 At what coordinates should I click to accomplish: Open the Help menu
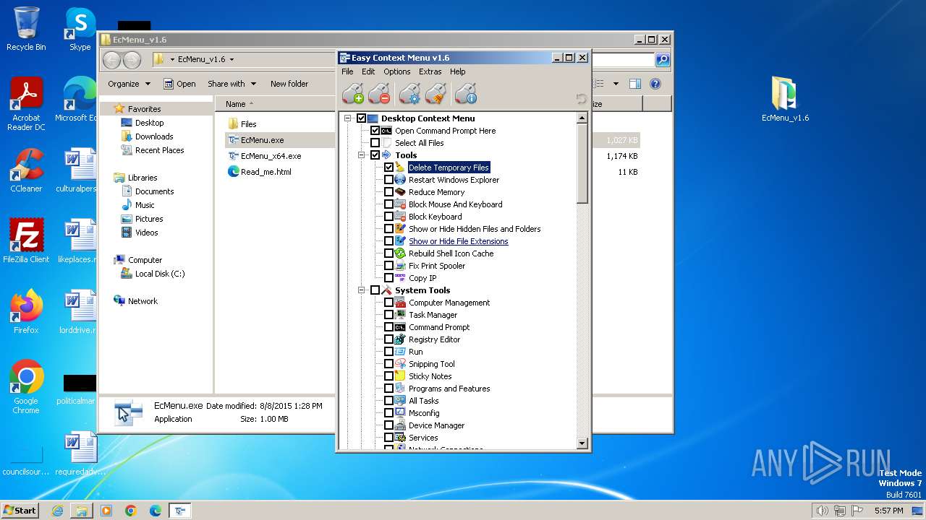click(457, 71)
